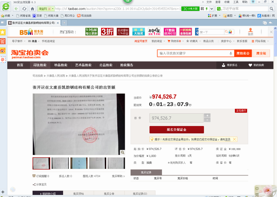Click the page refresh icon
The height and width of the screenshot is (197, 277).
pos(24,9)
